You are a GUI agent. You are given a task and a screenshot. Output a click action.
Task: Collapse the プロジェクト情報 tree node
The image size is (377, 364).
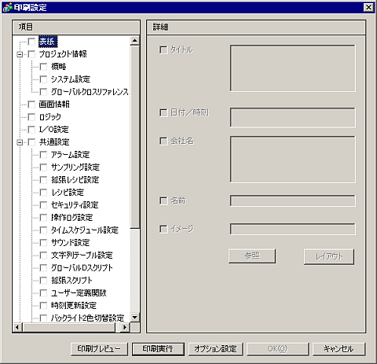pyautogui.click(x=20, y=54)
